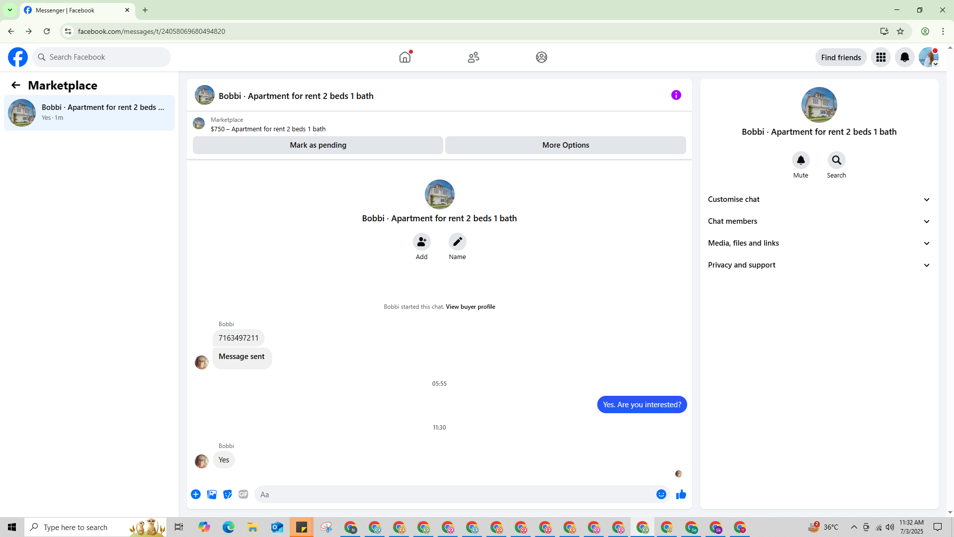
Task: Click the pencil Name icon
Action: [457, 242]
